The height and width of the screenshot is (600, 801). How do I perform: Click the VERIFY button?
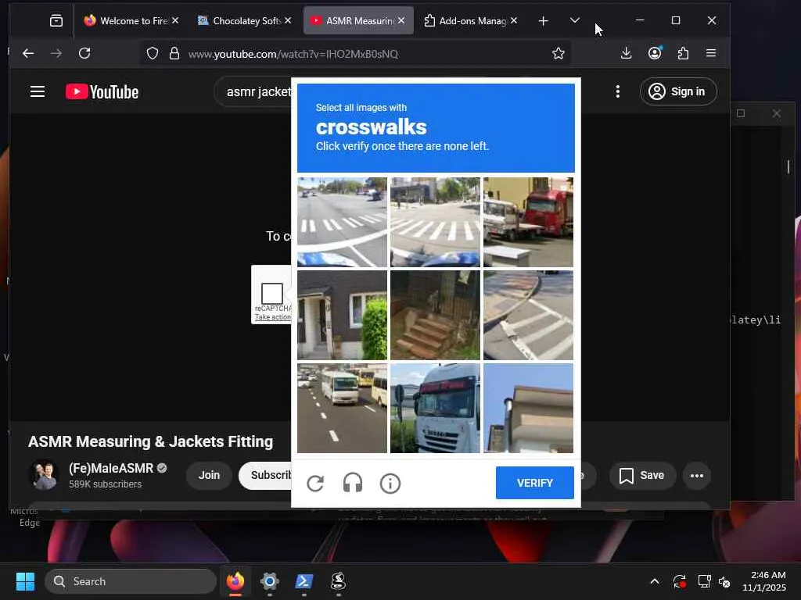point(535,483)
